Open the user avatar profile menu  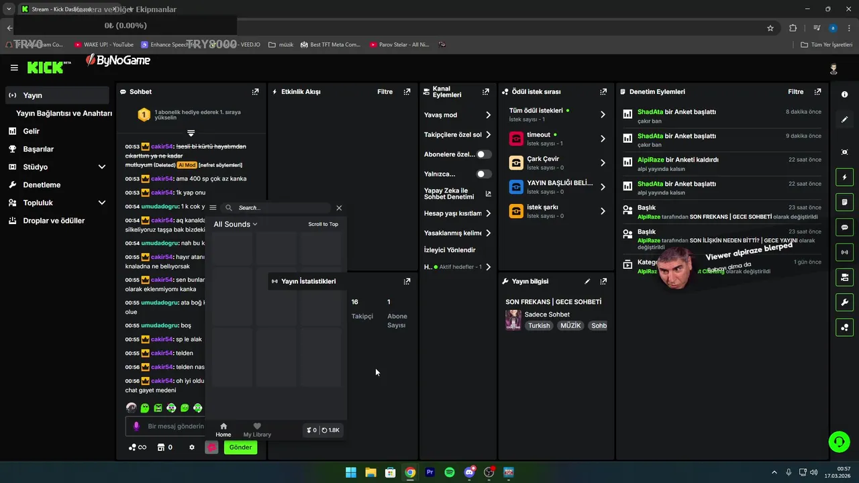(x=833, y=68)
